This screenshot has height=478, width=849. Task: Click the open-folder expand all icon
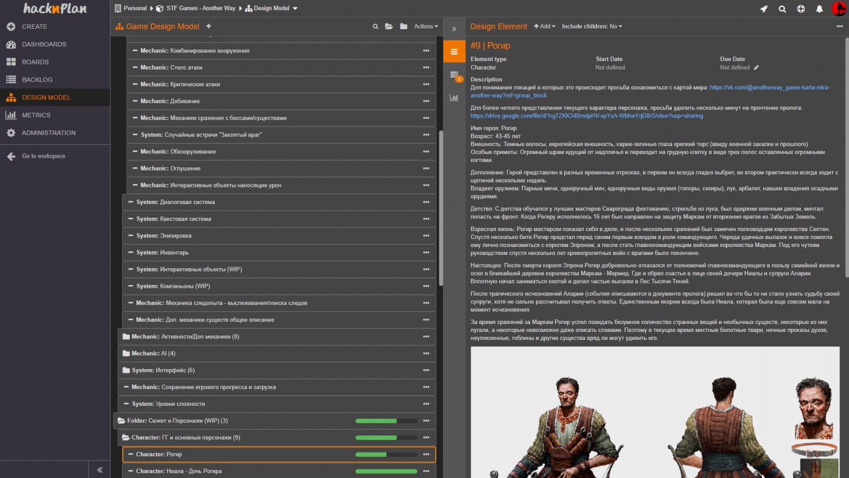click(x=389, y=26)
